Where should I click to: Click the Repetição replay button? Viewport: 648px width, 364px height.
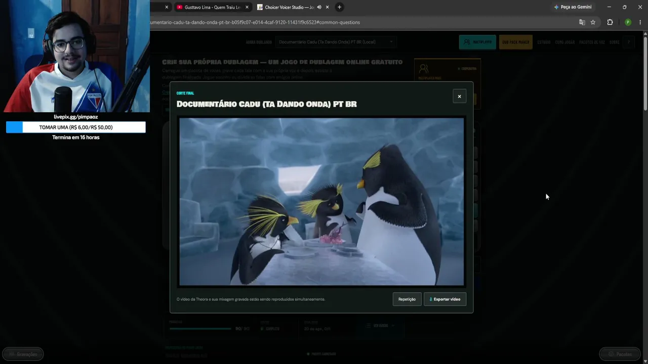407,299
